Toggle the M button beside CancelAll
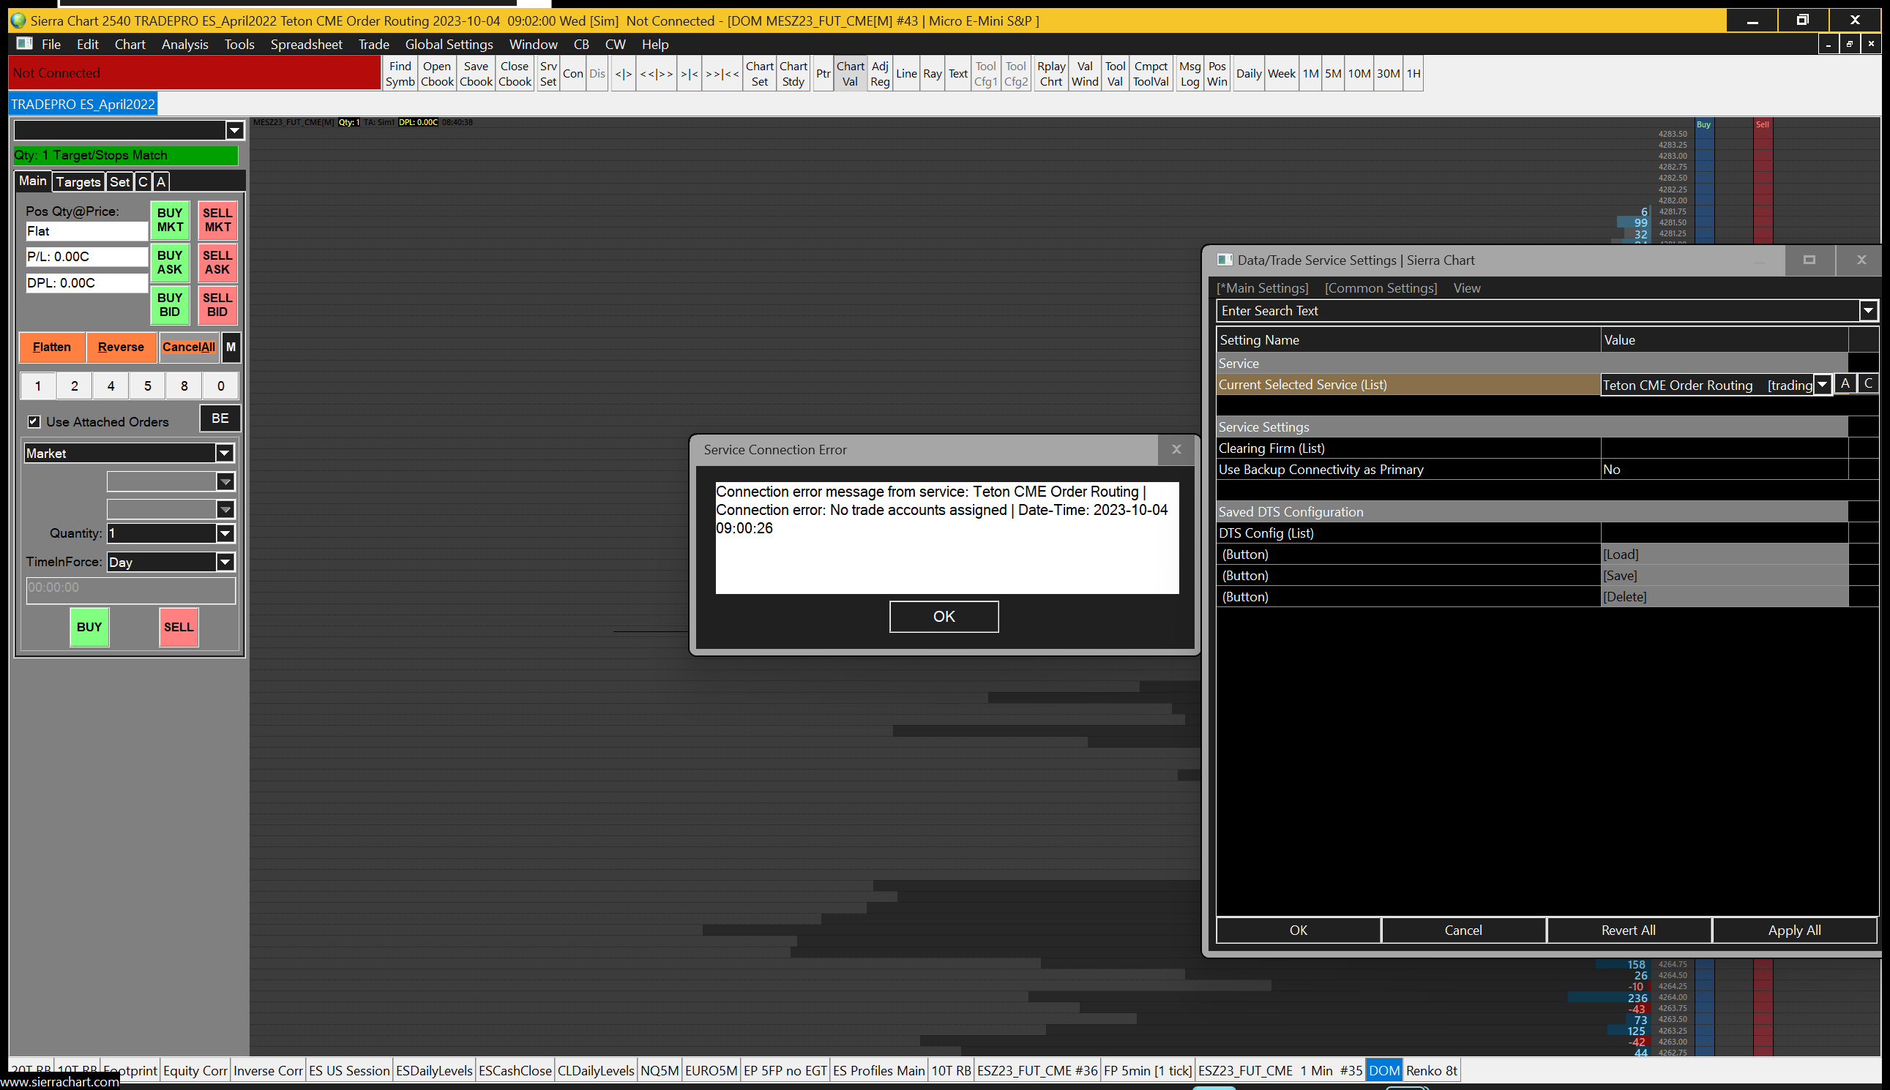 pos(231,347)
